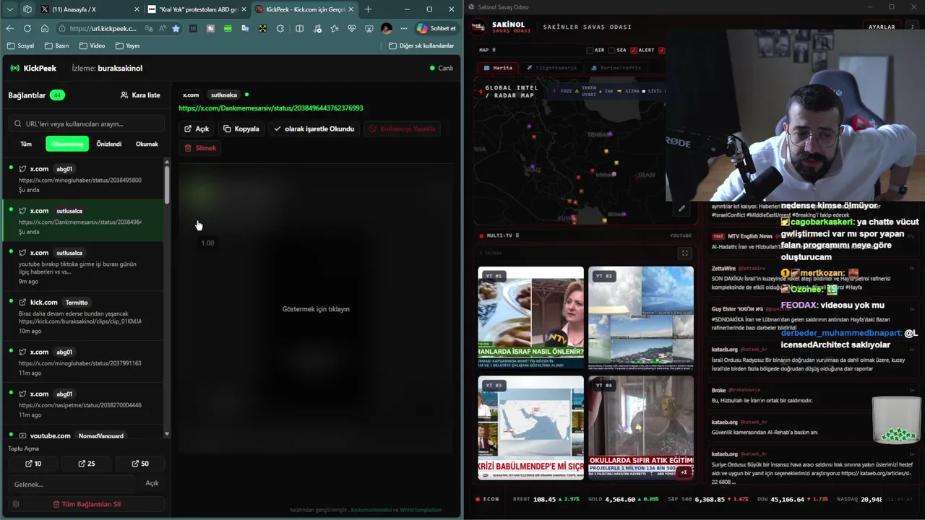Open AYARLAR in Sakinol Savaş Odası
The image size is (925, 520).
[x=882, y=27]
